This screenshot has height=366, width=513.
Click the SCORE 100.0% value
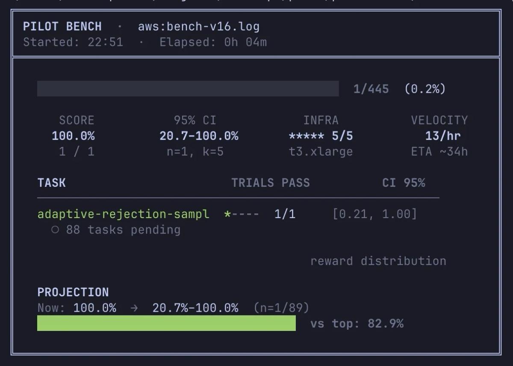pos(73,136)
